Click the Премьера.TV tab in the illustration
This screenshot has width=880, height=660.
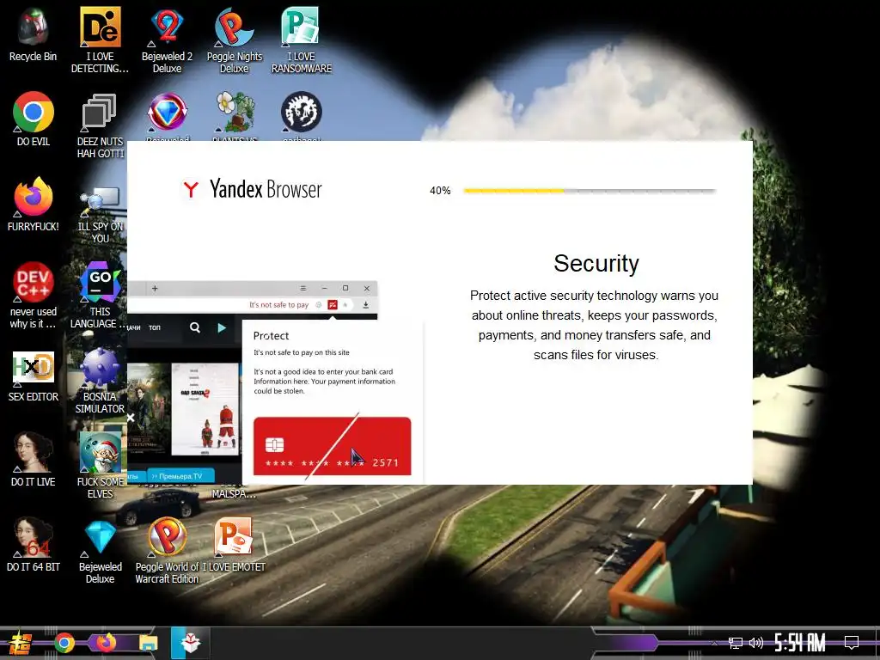(x=180, y=476)
